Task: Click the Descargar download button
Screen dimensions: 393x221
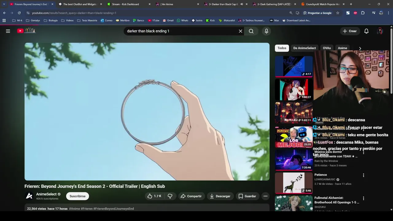Action: coord(220,196)
